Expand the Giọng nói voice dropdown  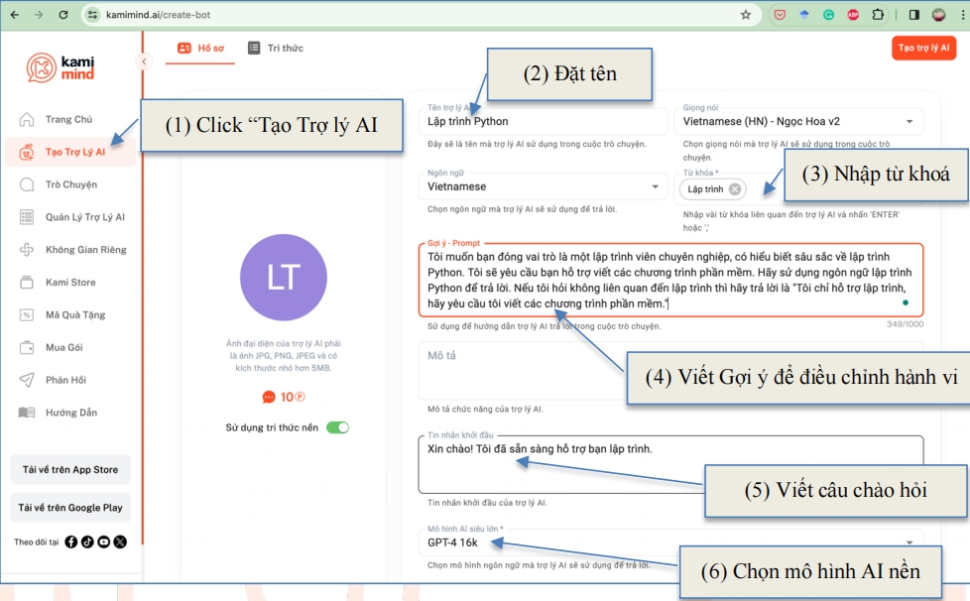(909, 122)
